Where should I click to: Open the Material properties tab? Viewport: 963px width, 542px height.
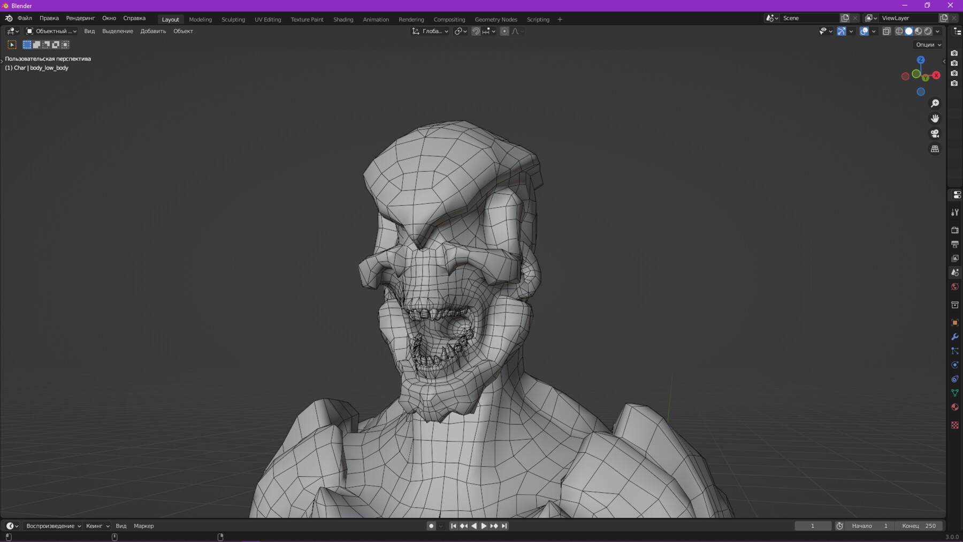click(x=955, y=407)
